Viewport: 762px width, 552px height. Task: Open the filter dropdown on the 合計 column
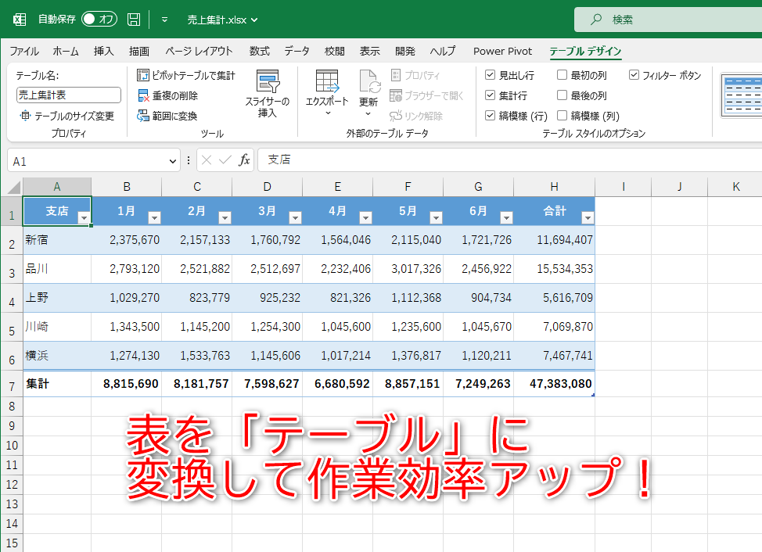[x=587, y=217]
